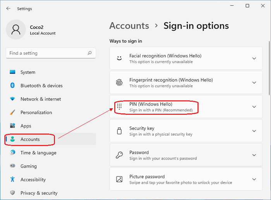This screenshot has height=200, width=271.
Task: Click the Local Account label
Action: click(43, 33)
